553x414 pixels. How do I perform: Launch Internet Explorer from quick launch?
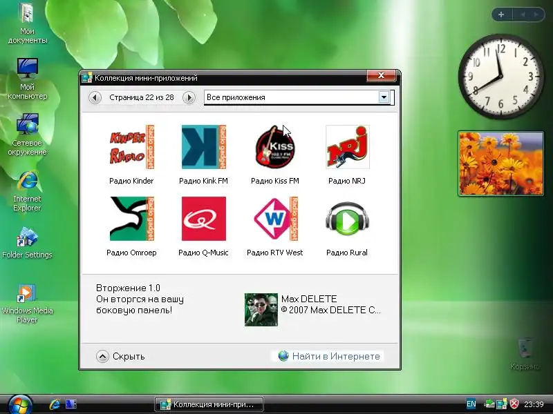coord(55,404)
